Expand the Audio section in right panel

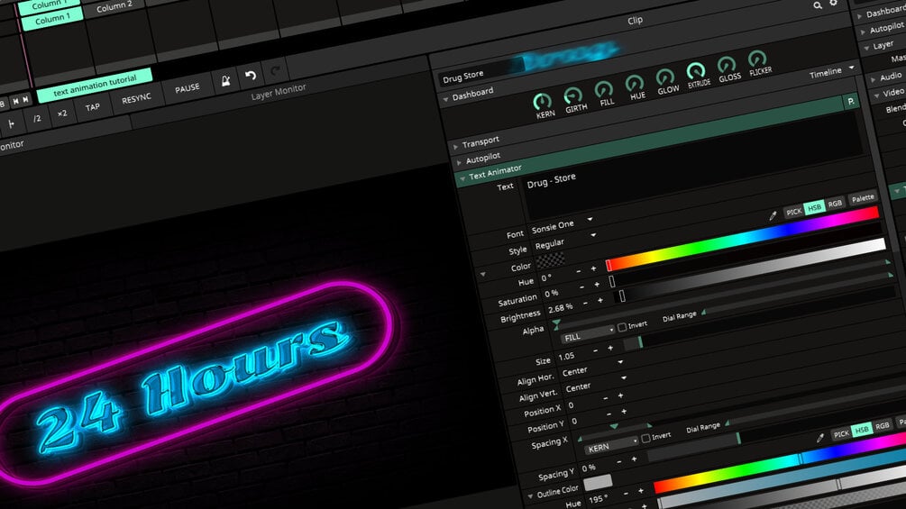pyautogui.click(x=874, y=79)
